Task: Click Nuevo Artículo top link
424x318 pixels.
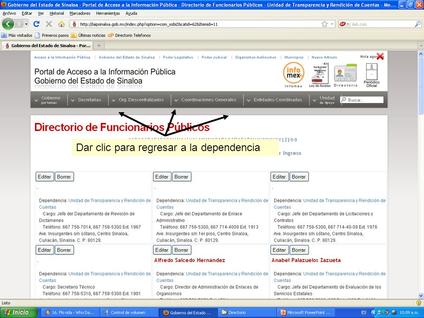Action: click(324, 57)
